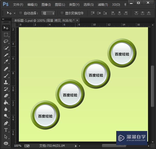Click the horizontal scrollbar thumb
Image resolution: width=156 pixels, height=149 pixels.
114,146
